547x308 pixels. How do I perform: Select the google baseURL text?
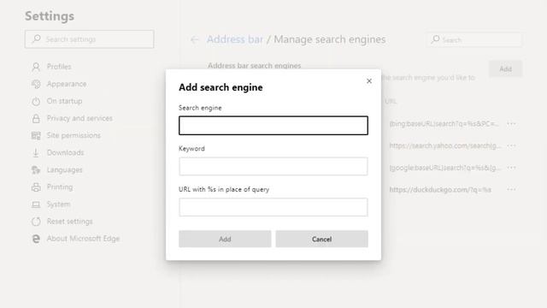(x=445, y=168)
